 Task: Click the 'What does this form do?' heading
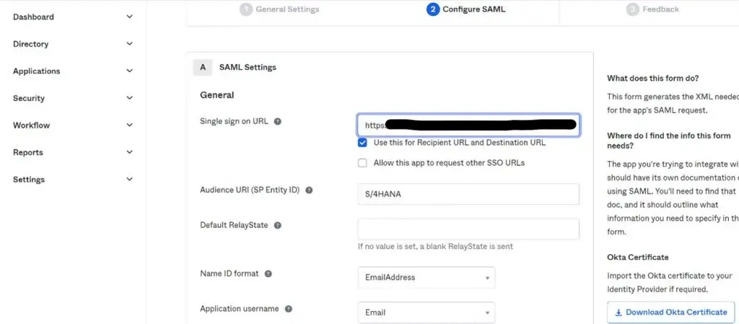point(652,78)
